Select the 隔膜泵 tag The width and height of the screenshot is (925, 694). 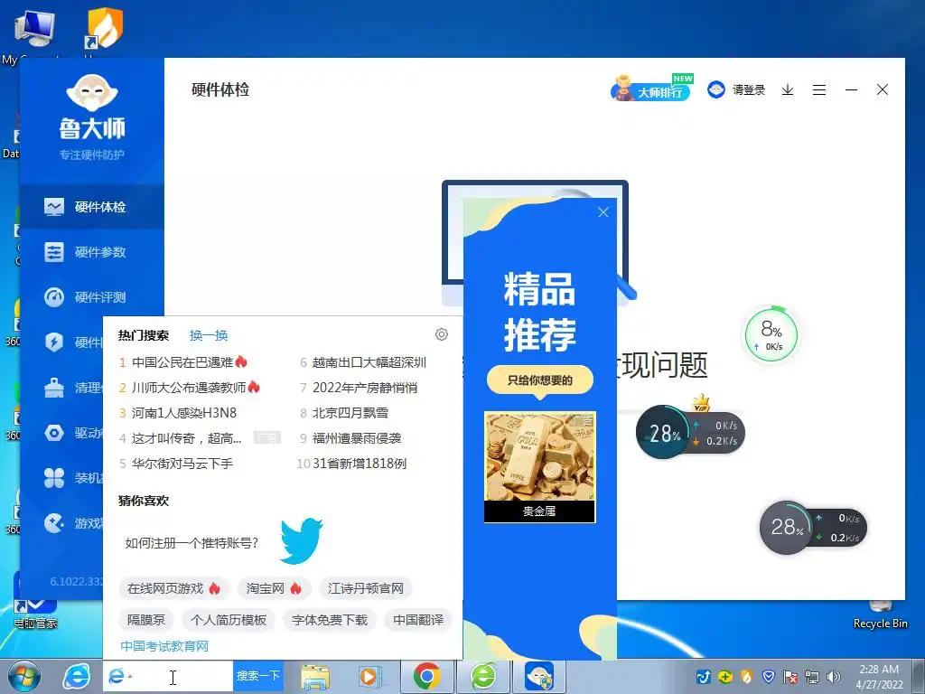click(146, 620)
